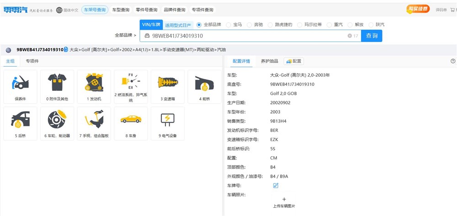Click the 配置 button with car icon

[294, 61]
